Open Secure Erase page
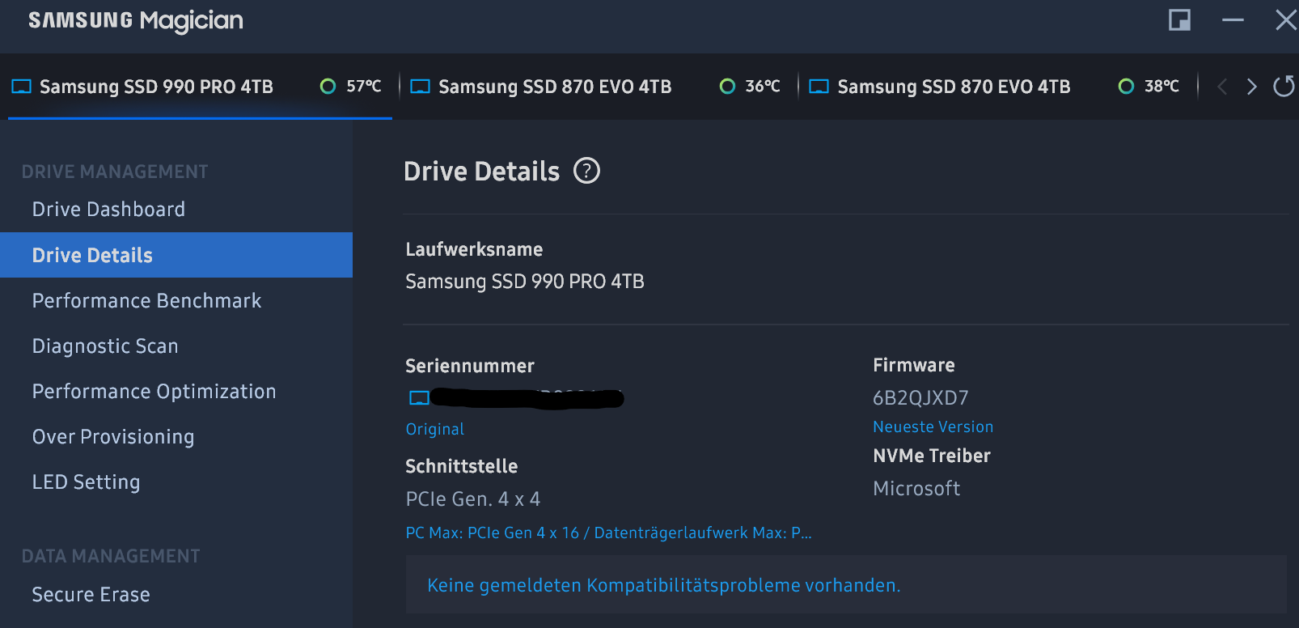The height and width of the screenshot is (628, 1299). coord(176,594)
